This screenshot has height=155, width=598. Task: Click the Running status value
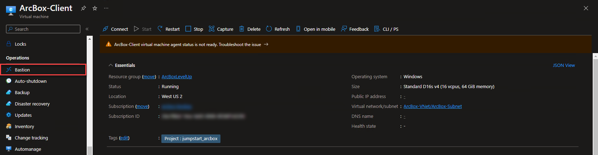tap(170, 86)
